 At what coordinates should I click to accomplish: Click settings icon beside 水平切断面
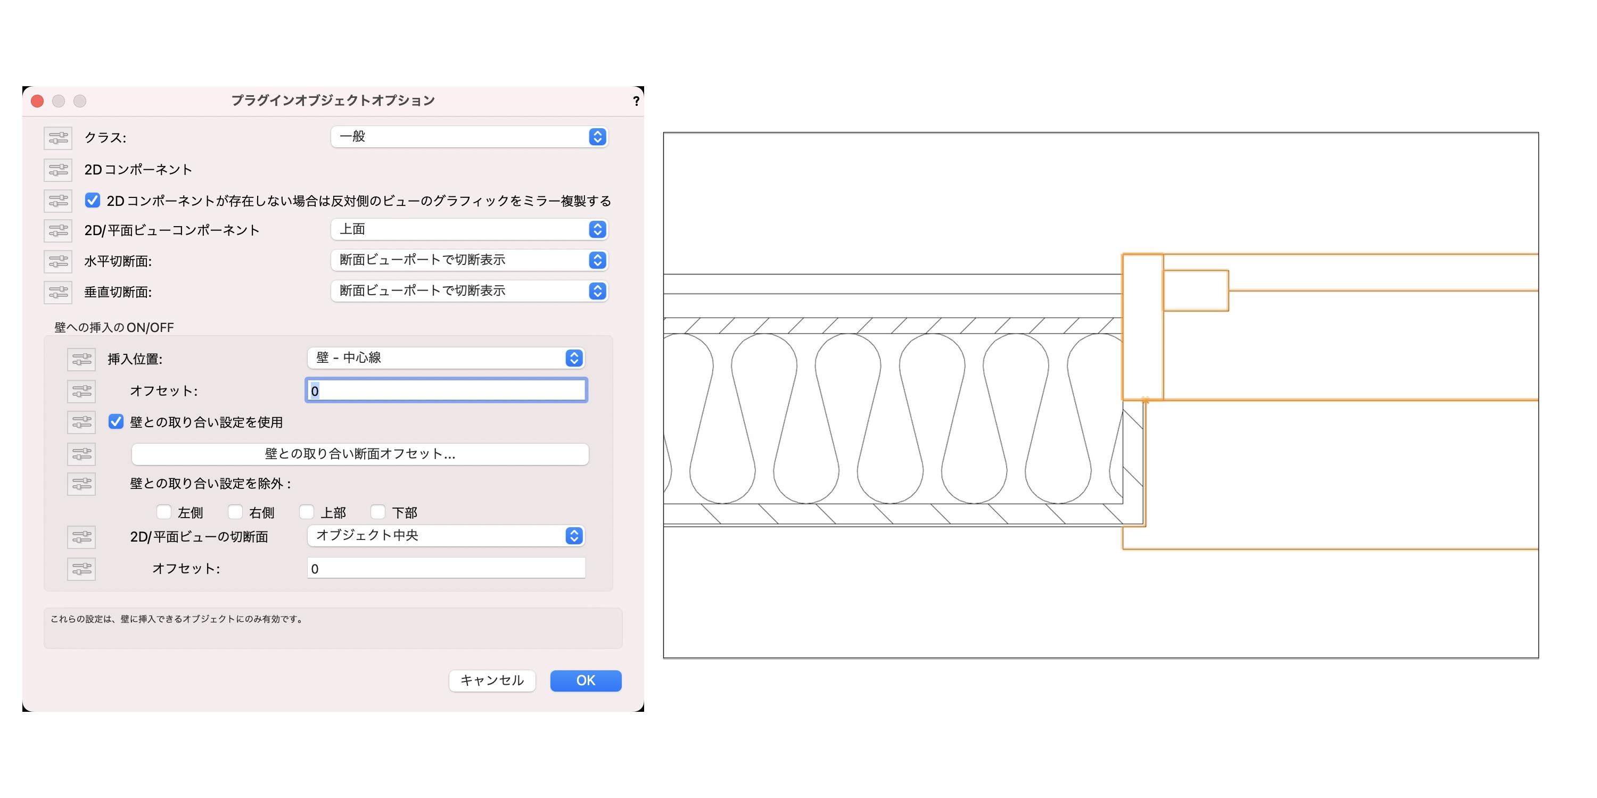coord(57,261)
